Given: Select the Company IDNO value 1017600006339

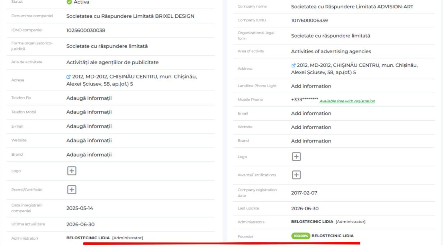Looking at the screenshot, I should point(309,20).
